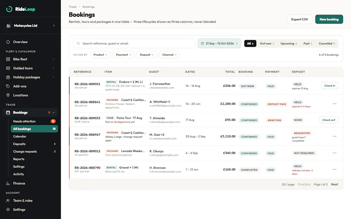Open All bookings in sidebar
Screen dimensions: 351x219
click(x=34, y=129)
